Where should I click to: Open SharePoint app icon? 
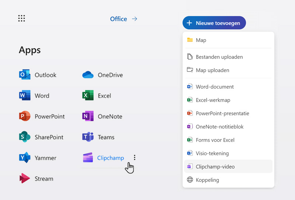(x=25, y=137)
